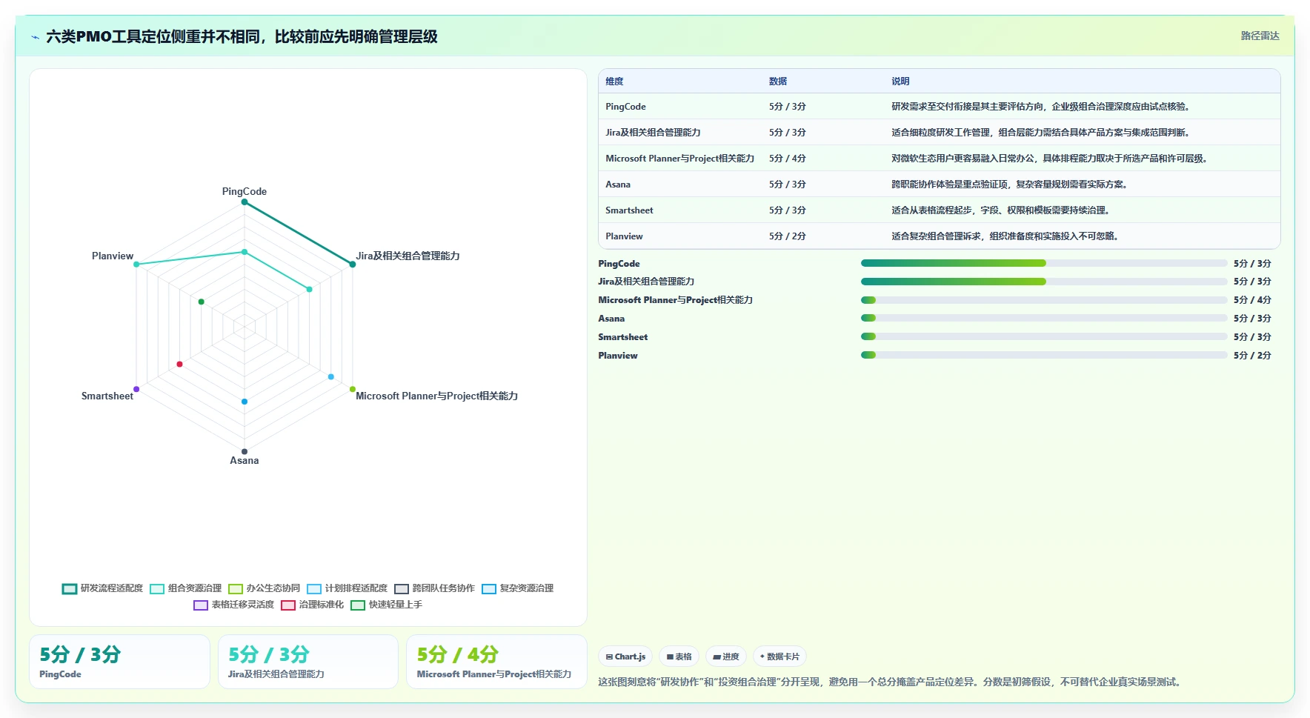Toggle the 复杂资源治理 legend item
1310x718 pixels.
tap(517, 588)
